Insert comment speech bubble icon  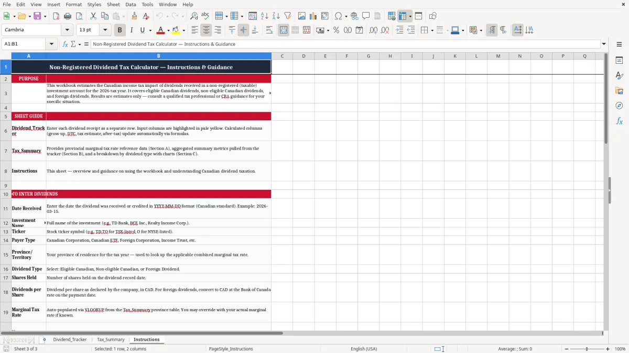coord(366,16)
